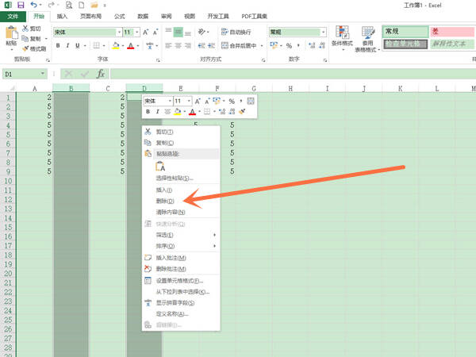The image size is (476, 357).
Task: Click the Insert Function fx icon
Action: (x=101, y=74)
